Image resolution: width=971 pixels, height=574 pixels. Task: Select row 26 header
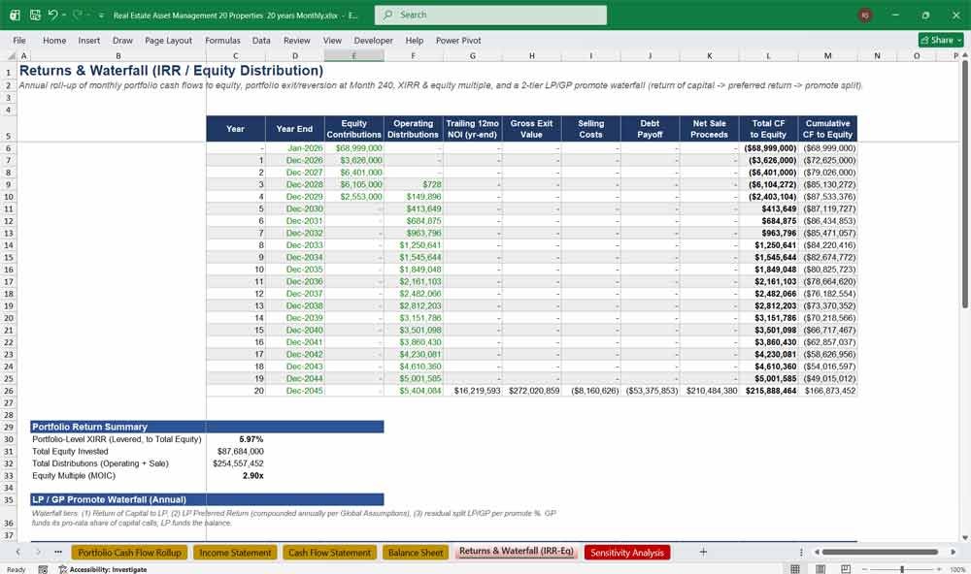[9, 391]
